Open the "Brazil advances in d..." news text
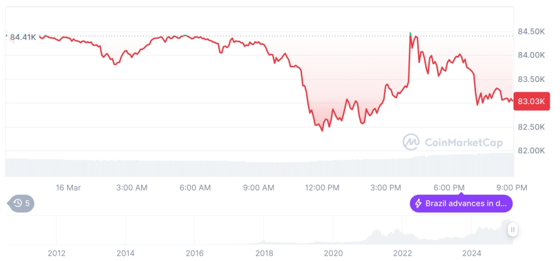This screenshot has width=560, height=261. tap(466, 204)
